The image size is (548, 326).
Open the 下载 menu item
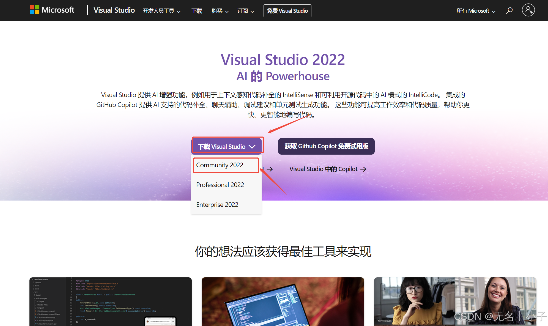[197, 11]
